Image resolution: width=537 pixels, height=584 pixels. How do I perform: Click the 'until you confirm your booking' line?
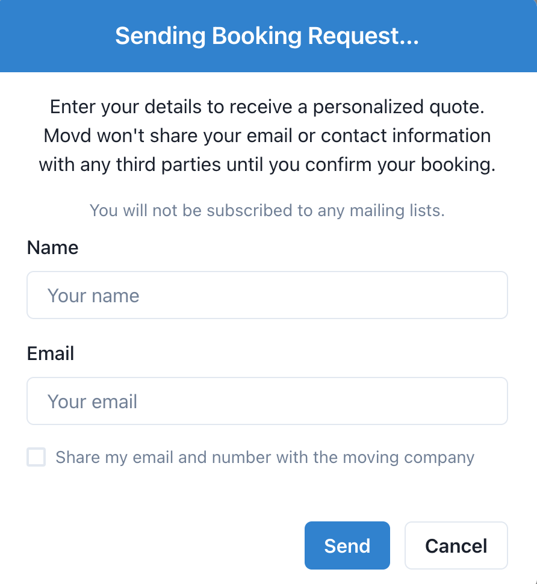(x=267, y=164)
